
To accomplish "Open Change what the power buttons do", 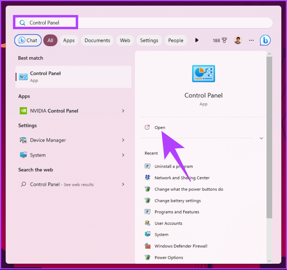I will (189, 189).
